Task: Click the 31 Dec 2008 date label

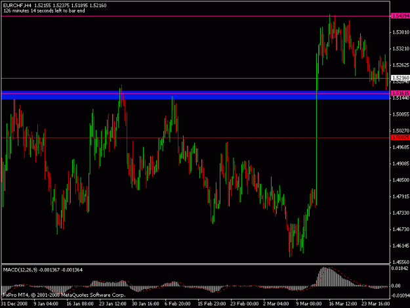Action: 14,303
